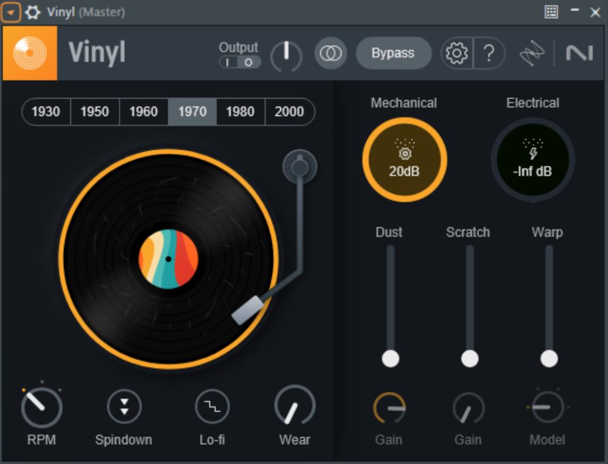Screen dimensions: 608x464
Task: Click the Bypass button
Action: [x=393, y=53]
